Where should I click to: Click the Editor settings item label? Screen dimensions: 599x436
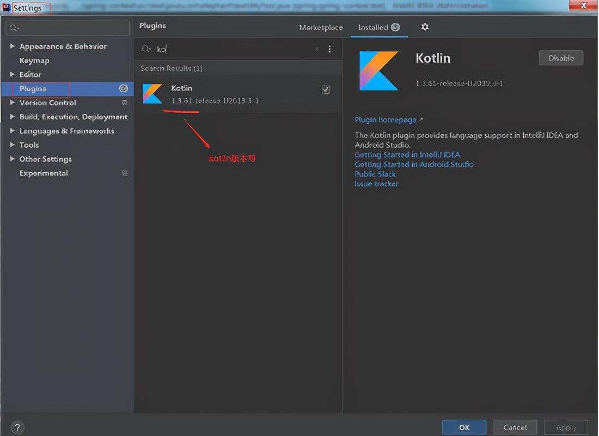pos(30,75)
